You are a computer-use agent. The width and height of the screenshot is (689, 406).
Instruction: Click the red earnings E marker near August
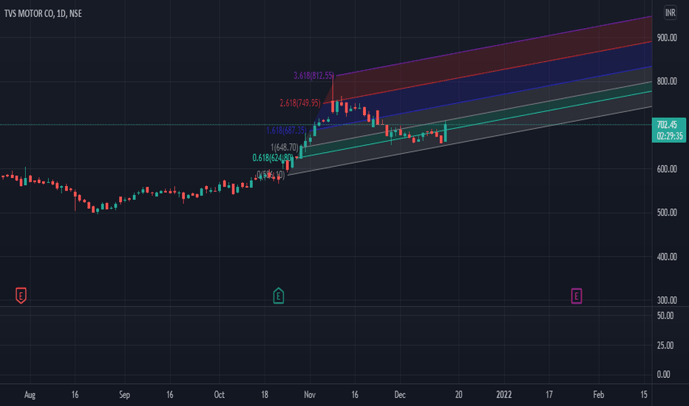[21, 295]
